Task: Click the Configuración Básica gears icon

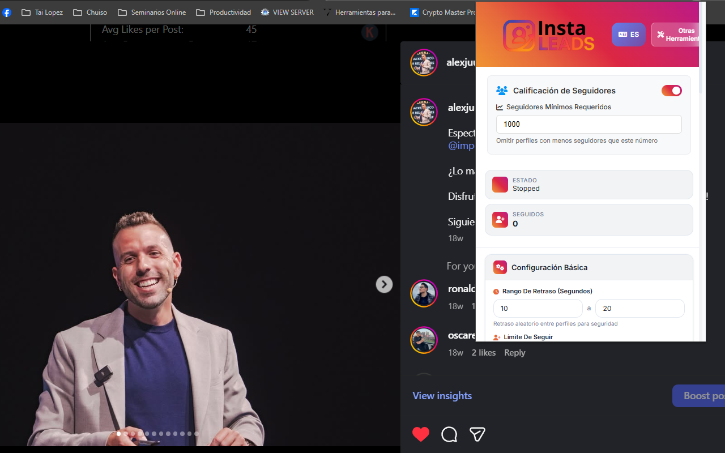Action: coord(500,267)
